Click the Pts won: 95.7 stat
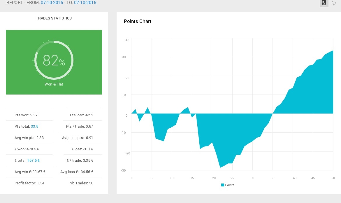This screenshot has width=341, height=203. (26, 115)
